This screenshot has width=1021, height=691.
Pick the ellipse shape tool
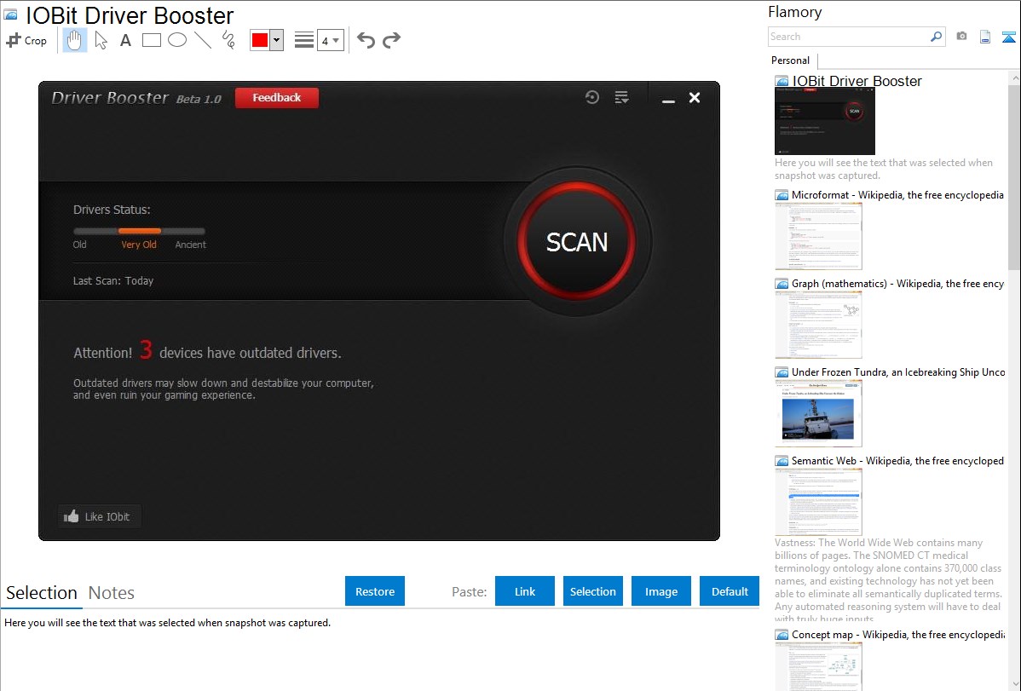[x=177, y=40]
